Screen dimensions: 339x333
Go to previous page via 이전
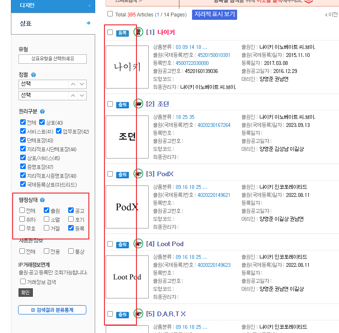click(x=331, y=14)
